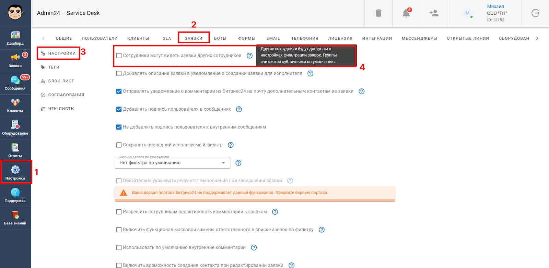The image size is (549, 268).
Task: Switch to the БОТЫ tab
Action: 220,38
